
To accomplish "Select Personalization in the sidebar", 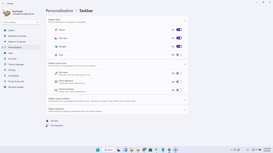I will 21,47.
